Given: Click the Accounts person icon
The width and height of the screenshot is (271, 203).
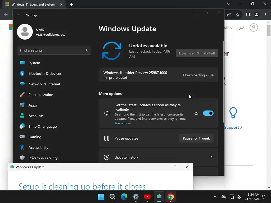Looking at the screenshot, I should [22, 116].
